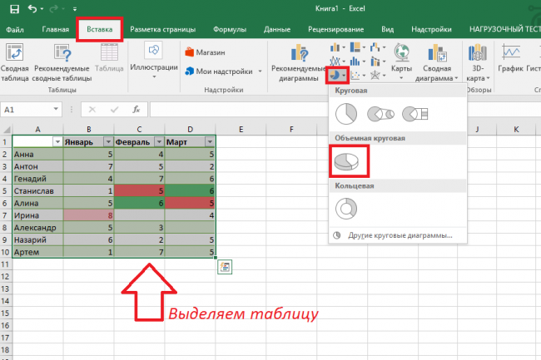Click the pink cell with value 8
Image resolution: width=541 pixels, height=360 pixels.
89,215
